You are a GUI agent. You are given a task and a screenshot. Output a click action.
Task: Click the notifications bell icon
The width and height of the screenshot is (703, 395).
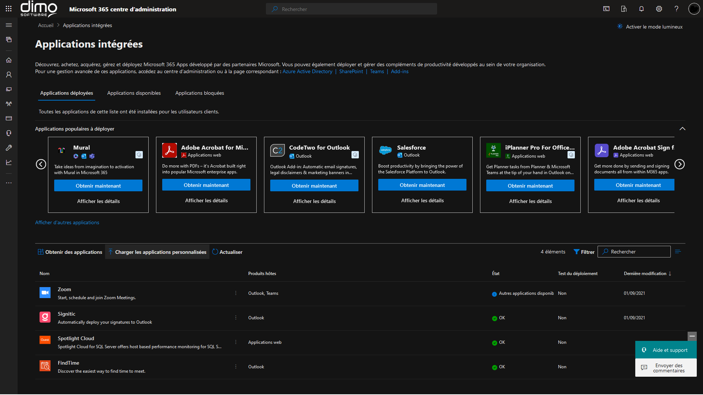pos(641,9)
